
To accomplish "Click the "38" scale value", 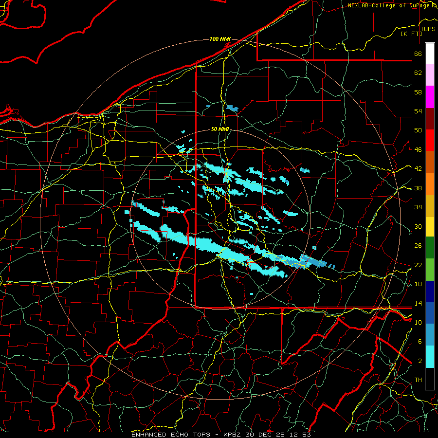I will [x=418, y=188].
